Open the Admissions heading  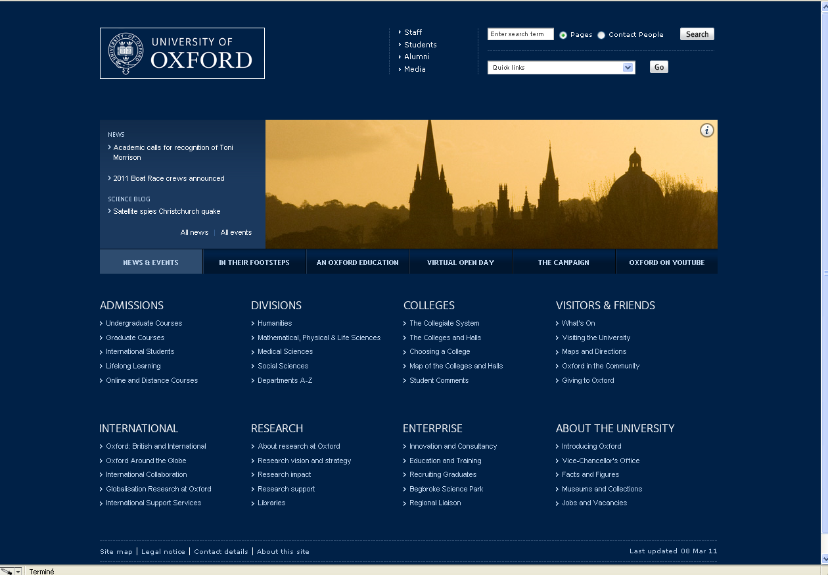point(131,305)
